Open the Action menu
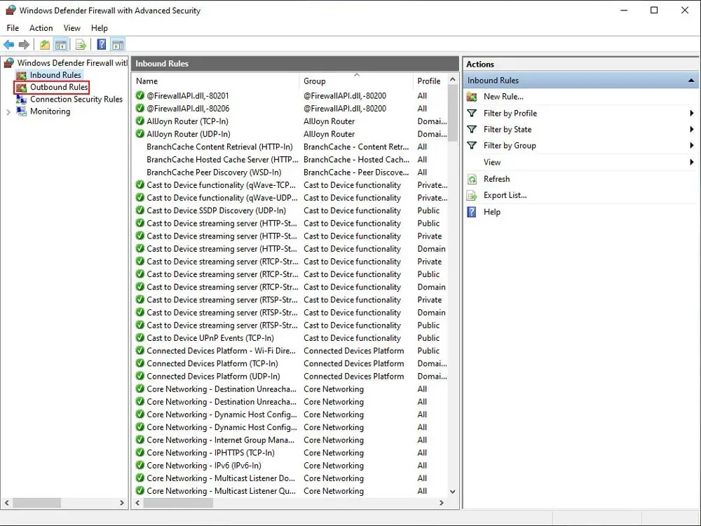The image size is (701, 526). pos(41,28)
